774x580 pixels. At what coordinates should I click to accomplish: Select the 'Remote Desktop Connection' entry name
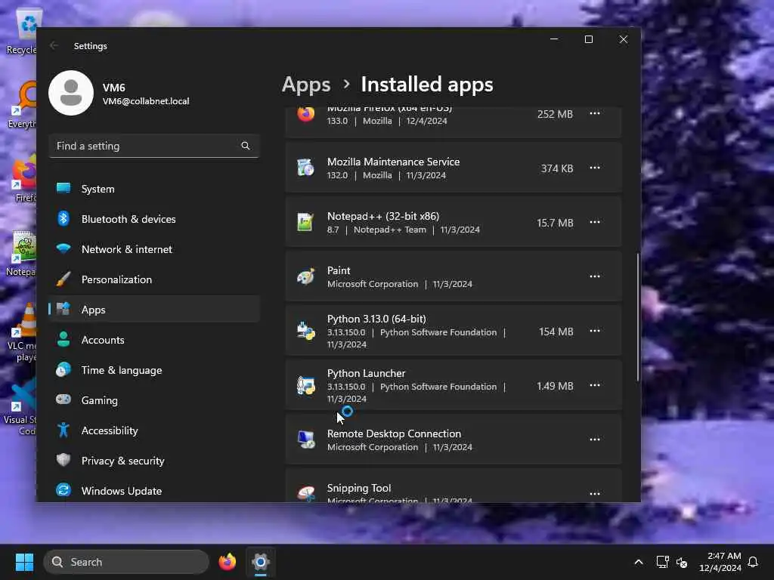pyautogui.click(x=394, y=433)
